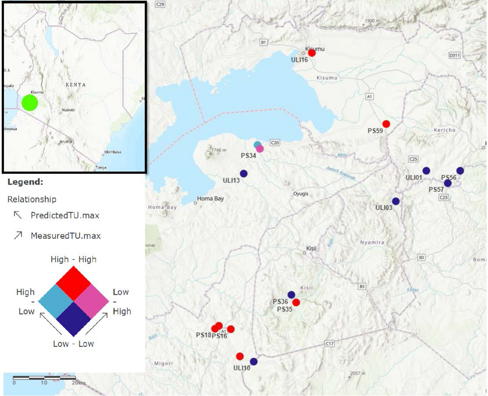488x396 pixels.
Task: Click the D311 road shield
Action: point(454,55)
